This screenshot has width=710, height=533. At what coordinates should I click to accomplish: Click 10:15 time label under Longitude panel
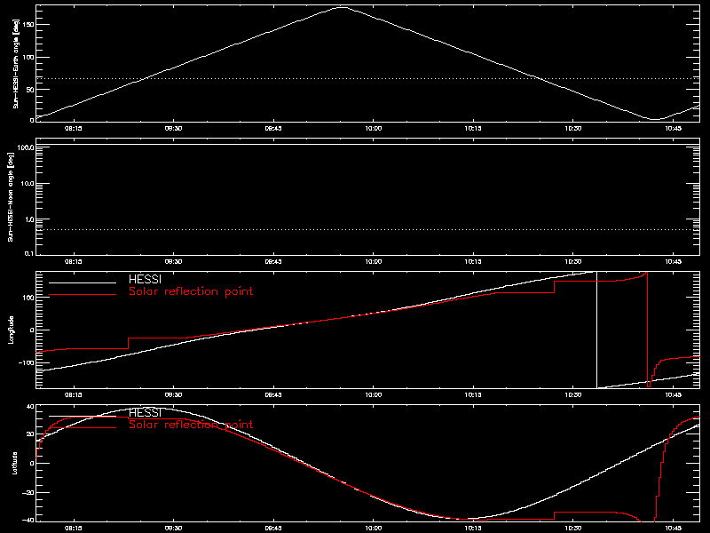474,394
